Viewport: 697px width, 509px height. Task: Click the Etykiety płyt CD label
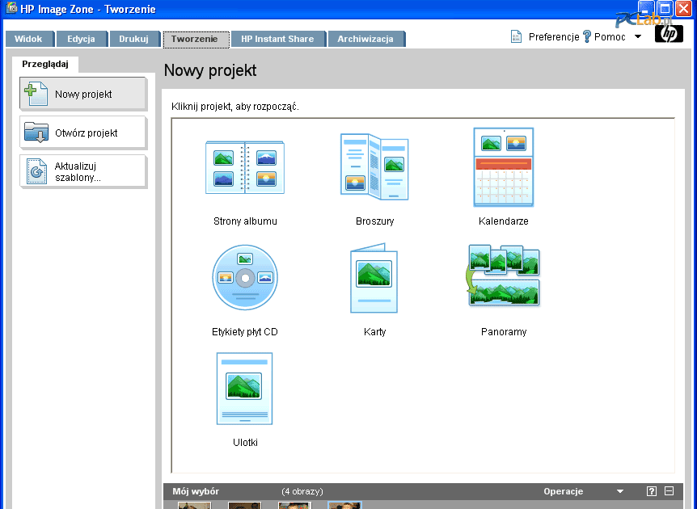click(244, 332)
